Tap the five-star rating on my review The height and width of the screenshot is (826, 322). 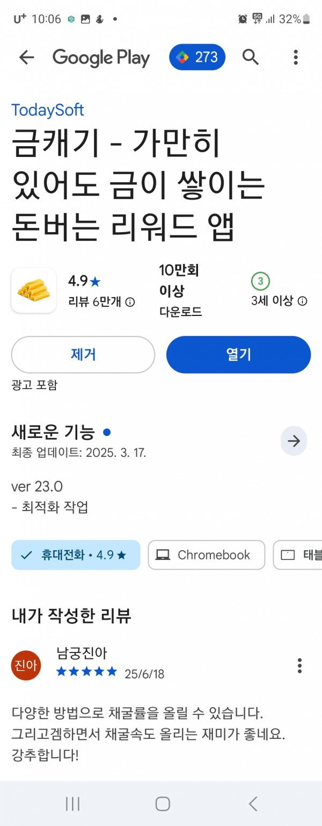[86, 671]
